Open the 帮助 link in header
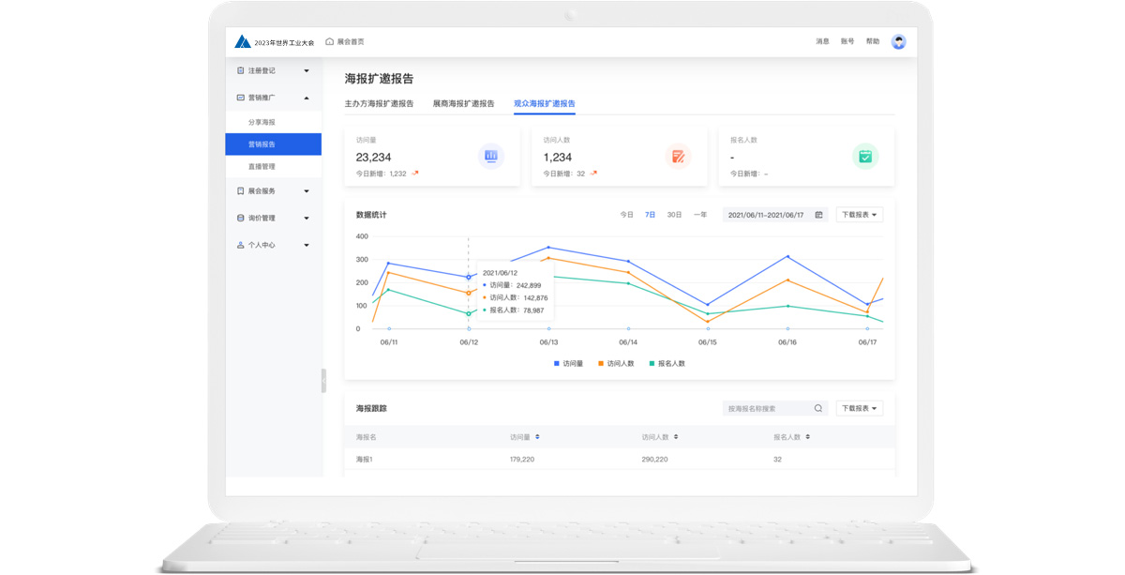This screenshot has width=1125, height=575. 873,41
